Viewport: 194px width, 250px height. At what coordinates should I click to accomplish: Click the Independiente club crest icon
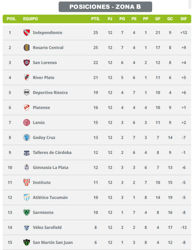(x=27, y=32)
